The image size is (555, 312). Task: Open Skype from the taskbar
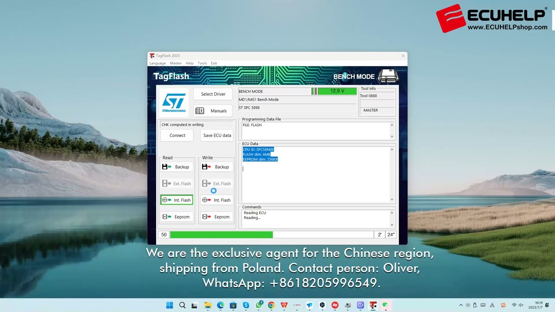coord(246,305)
